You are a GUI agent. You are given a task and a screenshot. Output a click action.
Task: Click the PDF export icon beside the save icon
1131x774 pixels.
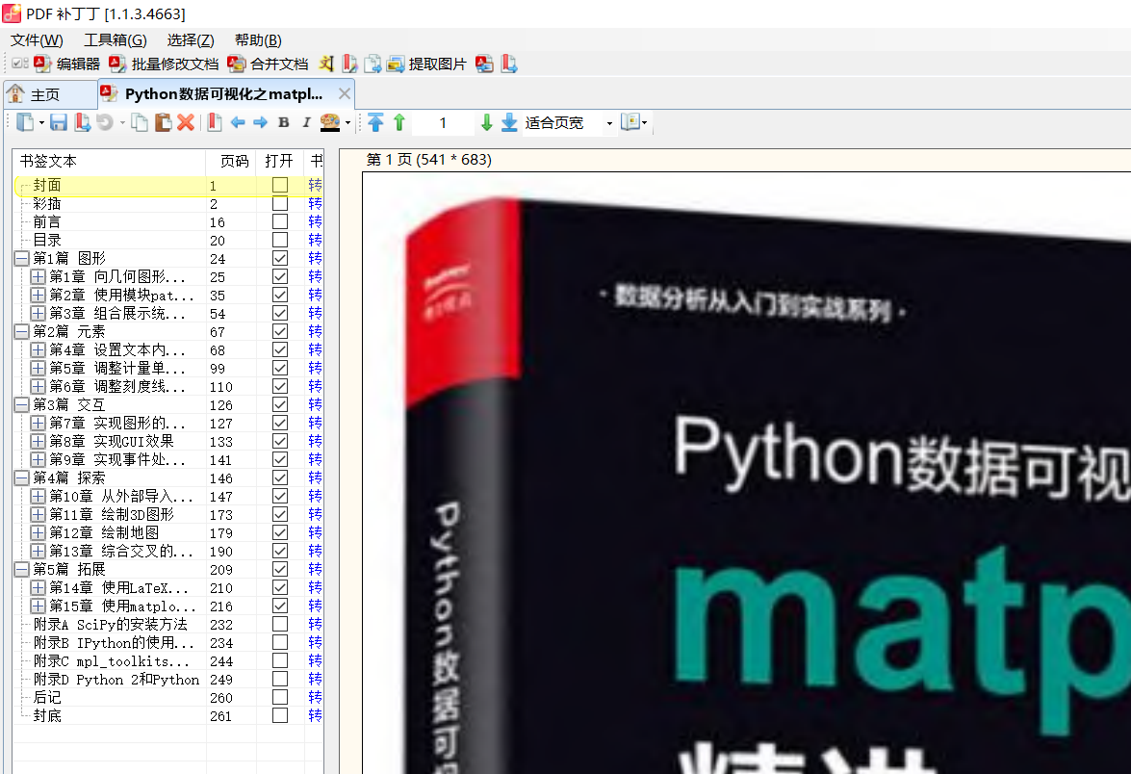82,122
